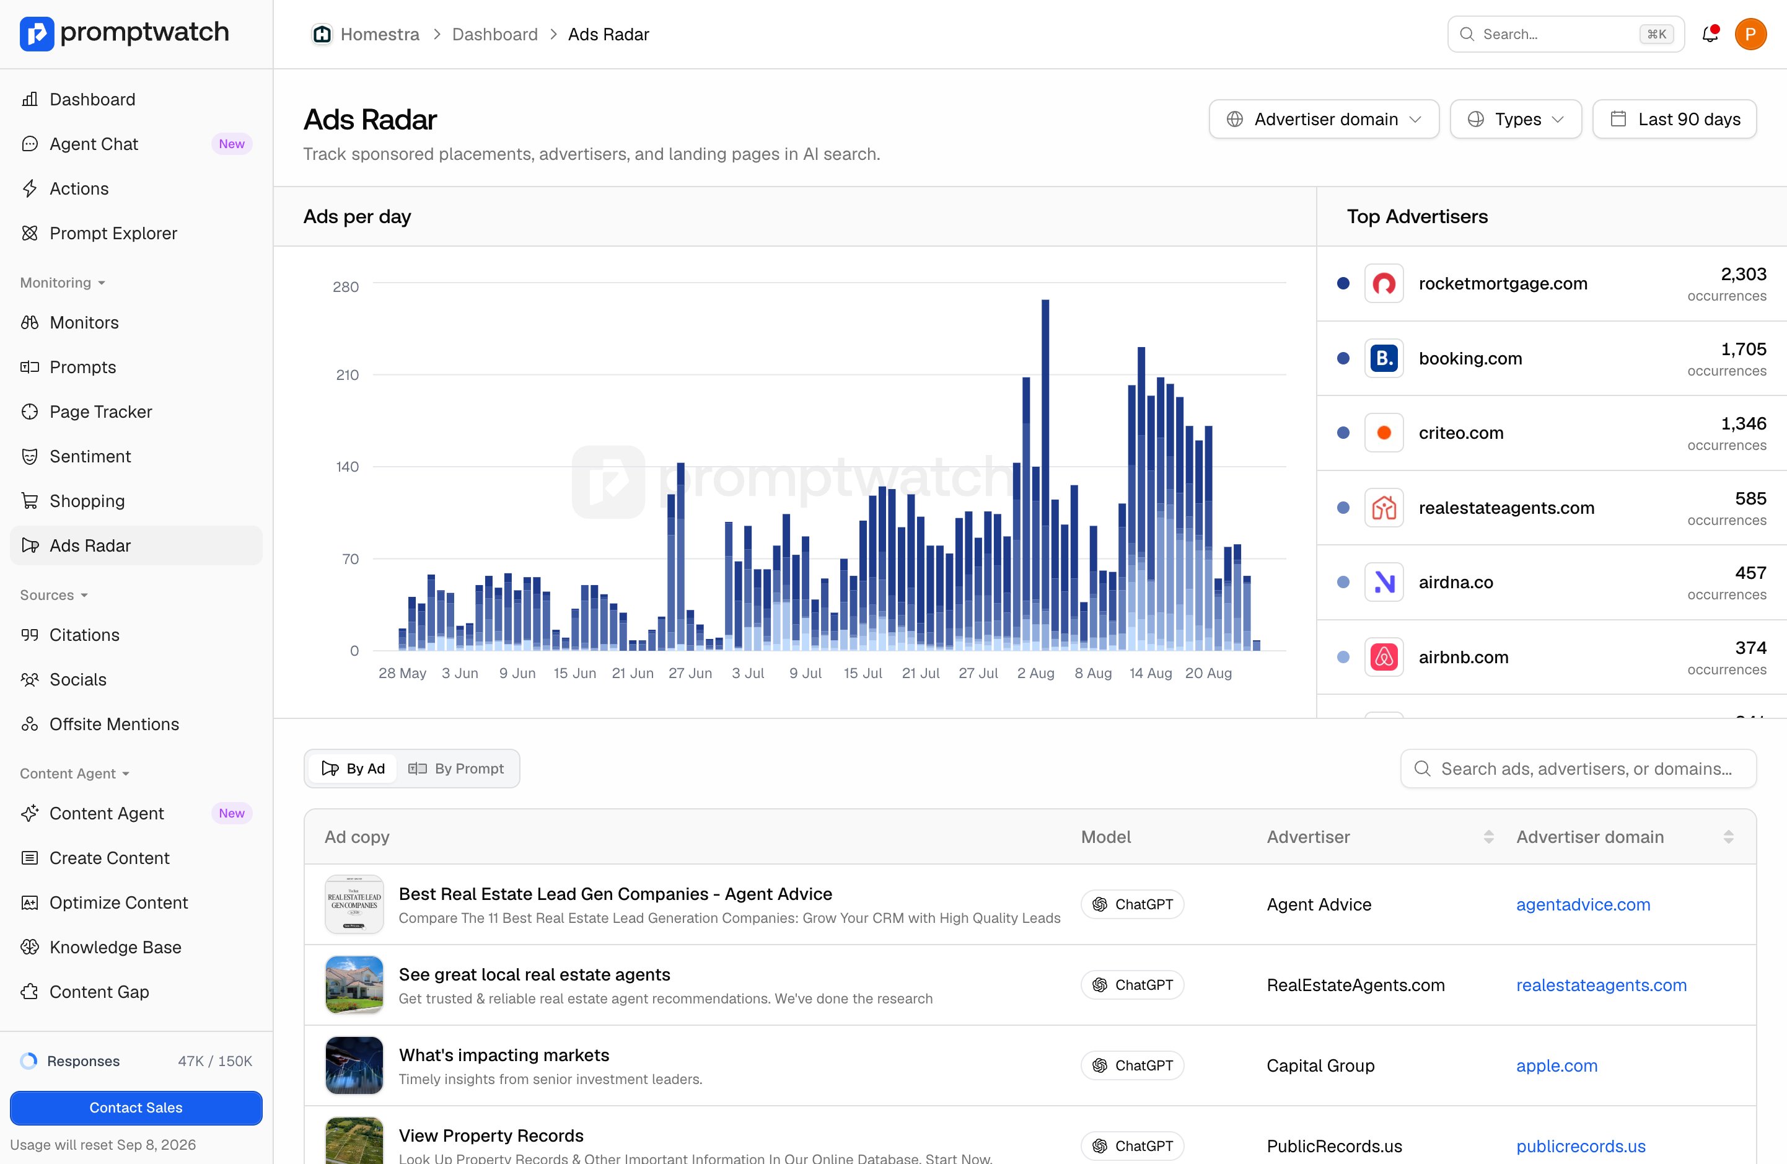Click criteo.com color dot
The height and width of the screenshot is (1164, 1787).
(1343, 433)
